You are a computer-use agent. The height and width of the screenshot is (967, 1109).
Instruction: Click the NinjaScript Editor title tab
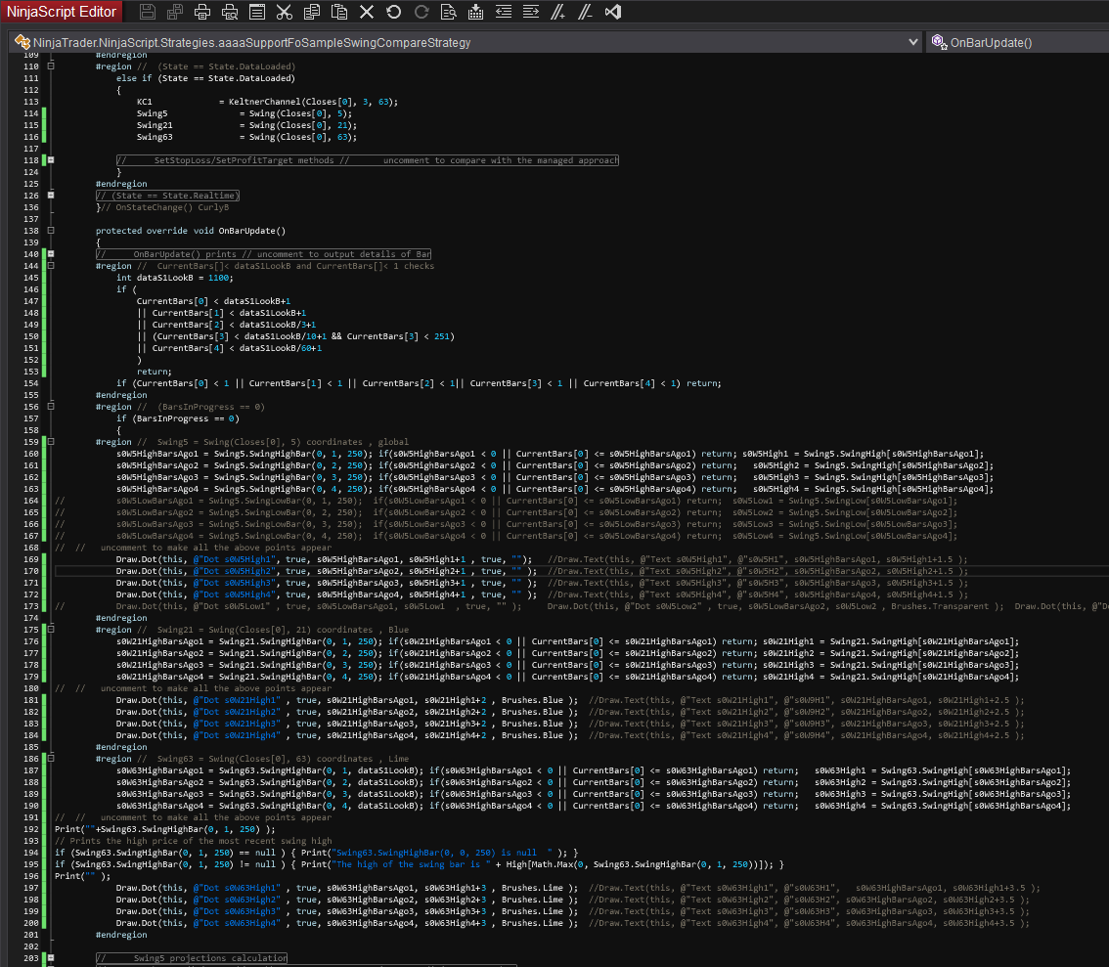(x=63, y=13)
